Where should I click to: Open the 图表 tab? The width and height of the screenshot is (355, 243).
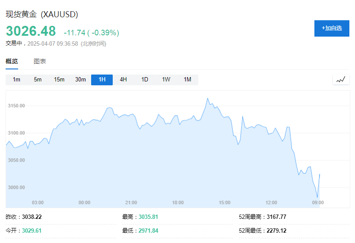[x=40, y=61]
